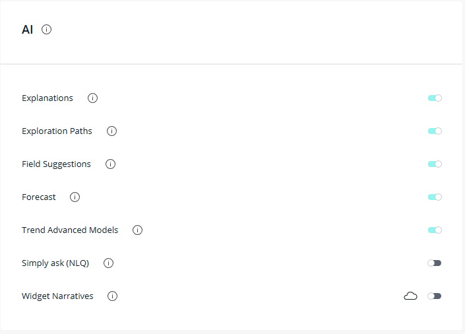Open the Explanations info tooltip icon
The width and height of the screenshot is (465, 334).
(x=93, y=98)
